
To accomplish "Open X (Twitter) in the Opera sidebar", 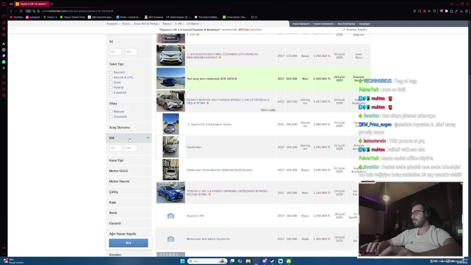I will pos(4,68).
